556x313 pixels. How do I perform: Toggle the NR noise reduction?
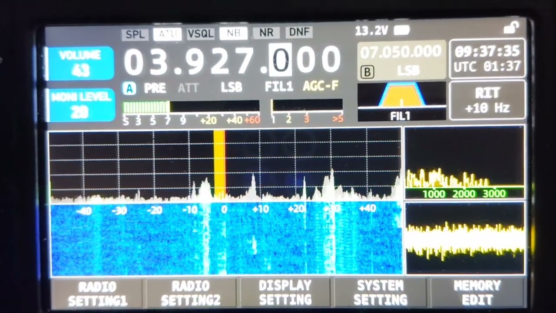tap(266, 33)
